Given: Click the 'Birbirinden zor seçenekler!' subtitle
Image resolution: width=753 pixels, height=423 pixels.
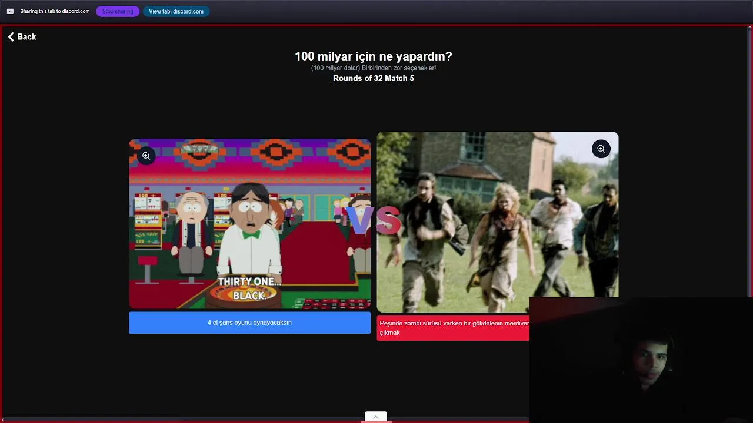Looking at the screenshot, I should 399,68.
